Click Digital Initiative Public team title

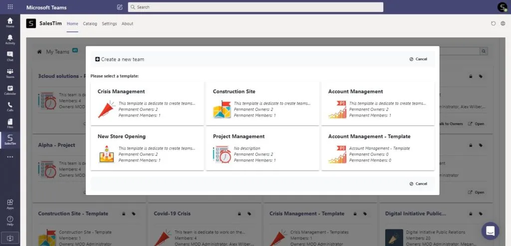[x=416, y=214]
